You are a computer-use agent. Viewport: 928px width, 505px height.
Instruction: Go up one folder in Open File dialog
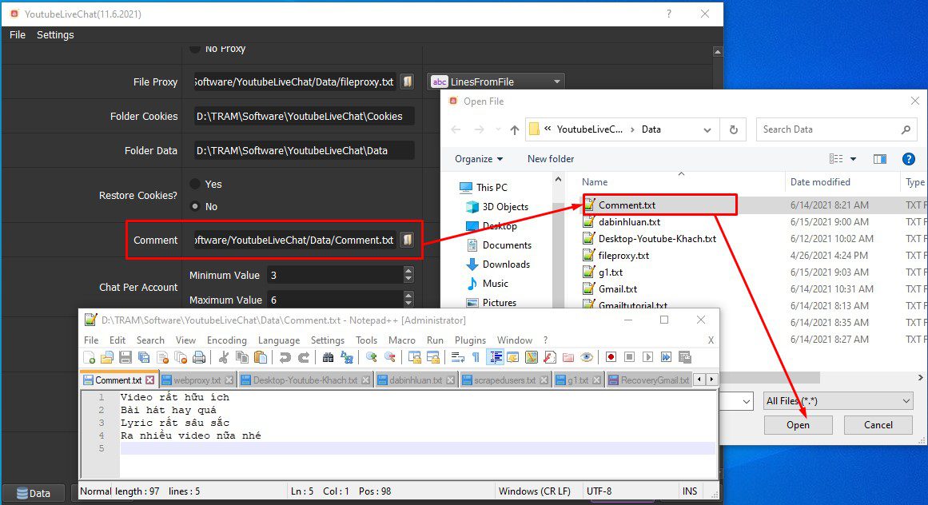coord(514,129)
